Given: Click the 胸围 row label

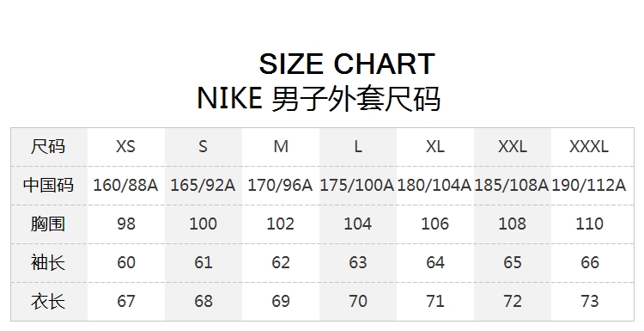Looking at the screenshot, I should 48,224.
